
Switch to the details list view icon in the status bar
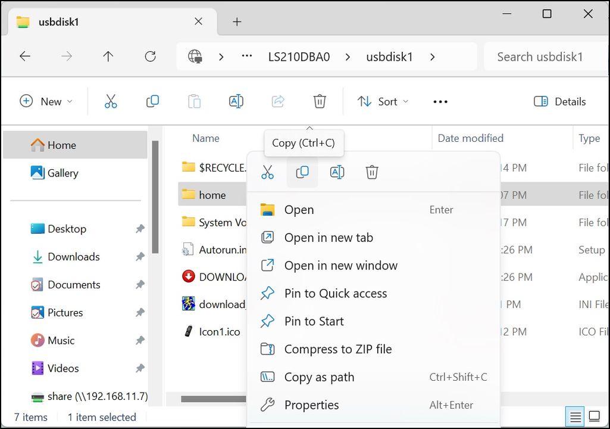tap(575, 416)
